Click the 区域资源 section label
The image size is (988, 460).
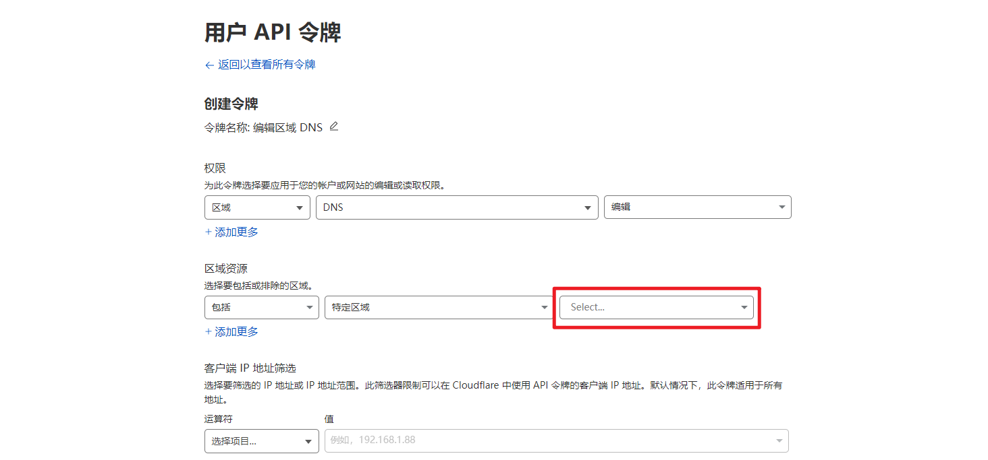coord(225,269)
